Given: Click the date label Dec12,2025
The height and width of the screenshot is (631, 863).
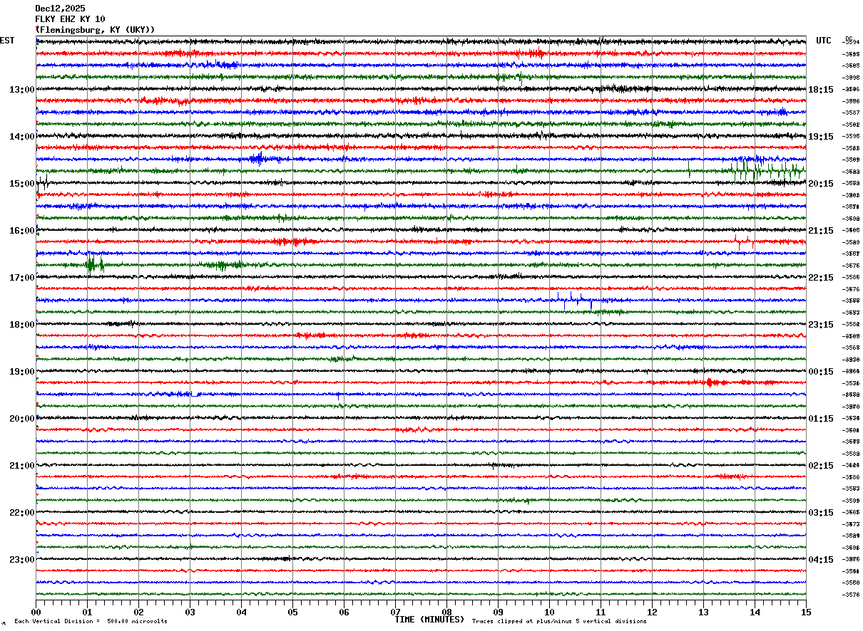Looking at the screenshot, I should click(60, 9).
